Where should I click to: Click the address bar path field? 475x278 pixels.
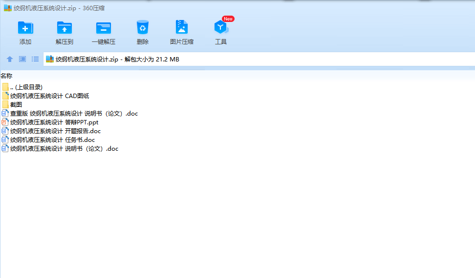click(x=259, y=59)
